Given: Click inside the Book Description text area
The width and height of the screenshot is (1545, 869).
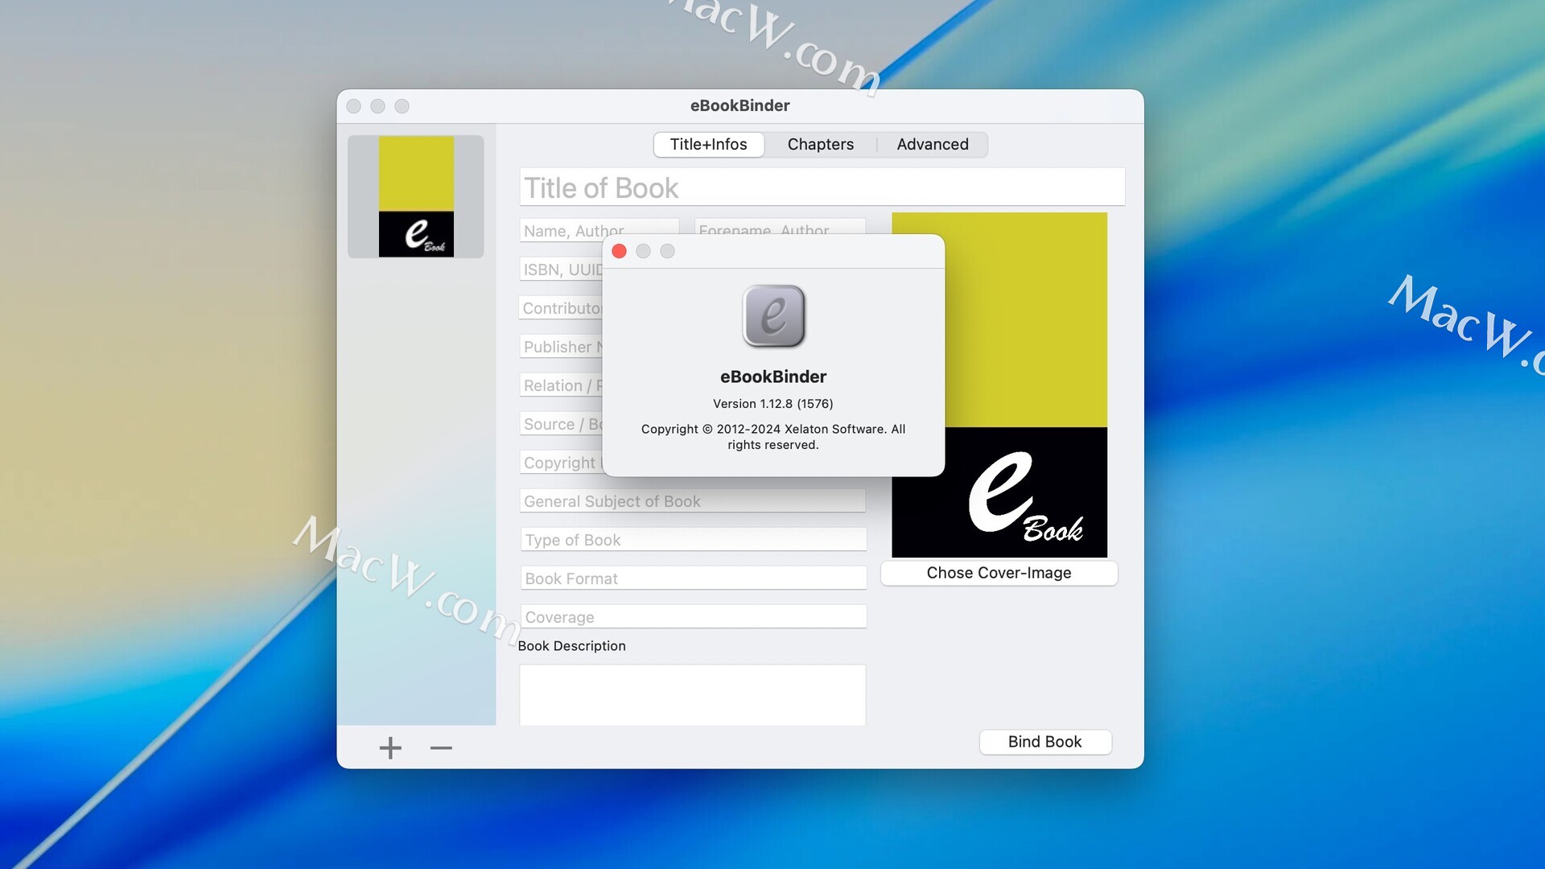Looking at the screenshot, I should [693, 694].
